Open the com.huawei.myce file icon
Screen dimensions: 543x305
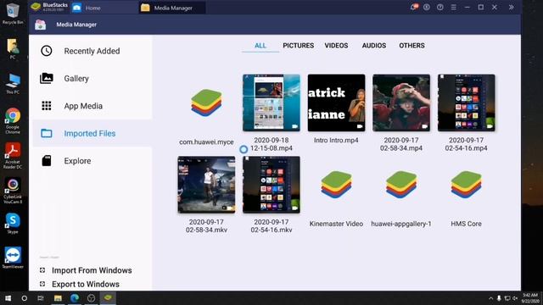coord(206,103)
